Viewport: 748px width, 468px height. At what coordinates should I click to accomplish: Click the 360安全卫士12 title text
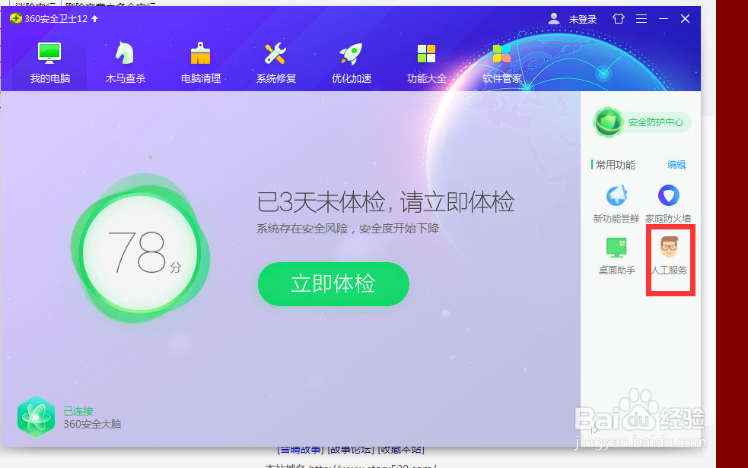click(x=56, y=18)
